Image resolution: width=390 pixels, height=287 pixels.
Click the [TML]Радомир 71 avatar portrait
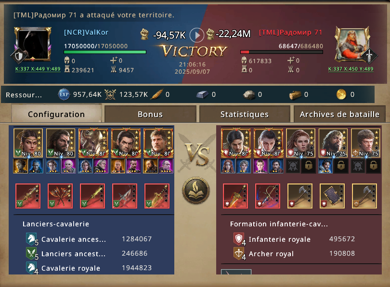pyautogui.click(x=353, y=44)
